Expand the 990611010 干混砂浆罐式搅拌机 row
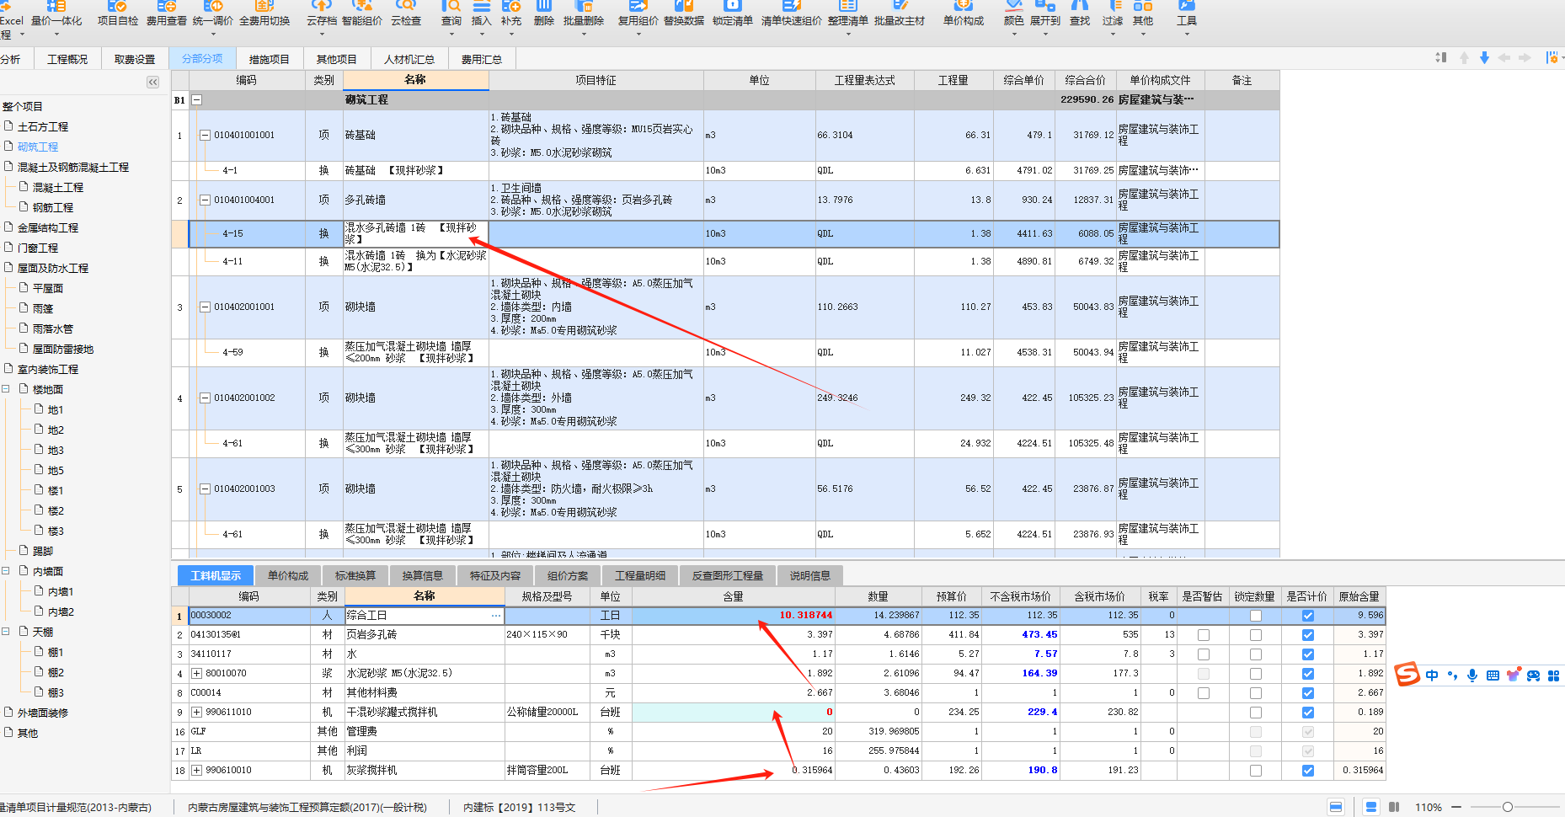The height and width of the screenshot is (817, 1565). (197, 712)
